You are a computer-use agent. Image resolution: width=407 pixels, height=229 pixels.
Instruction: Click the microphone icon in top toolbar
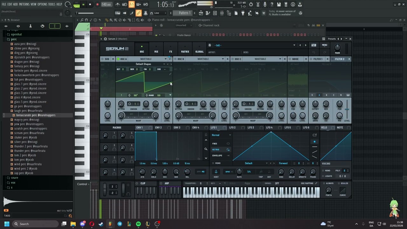click(265, 4)
